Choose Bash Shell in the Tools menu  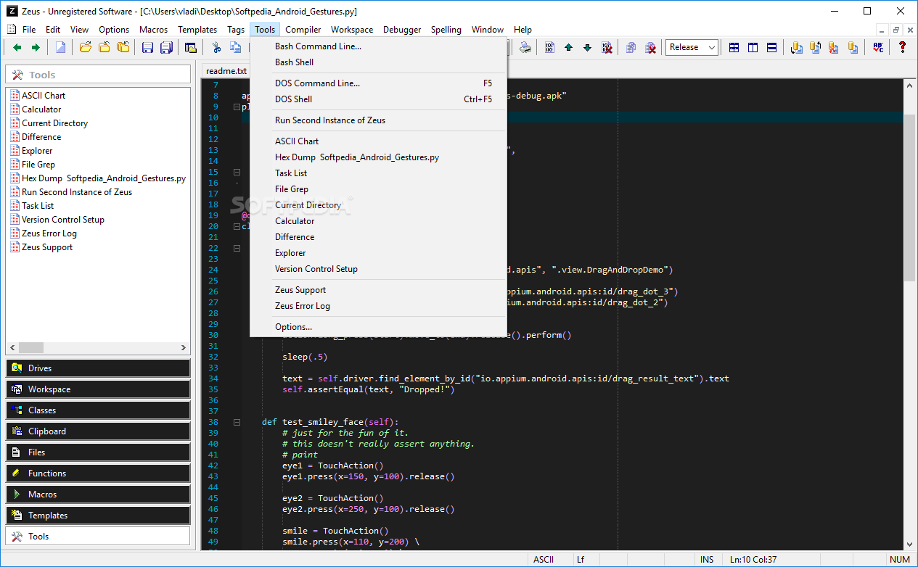pos(378,62)
